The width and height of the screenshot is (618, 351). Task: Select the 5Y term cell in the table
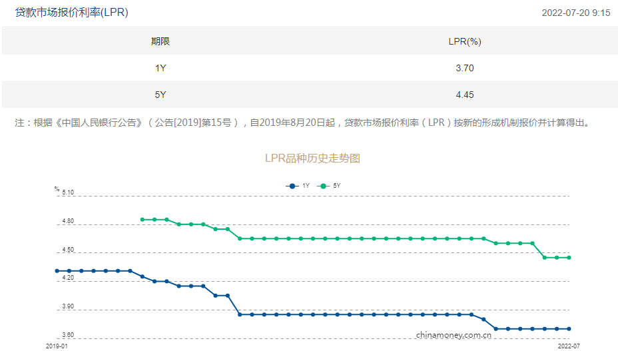(160, 95)
